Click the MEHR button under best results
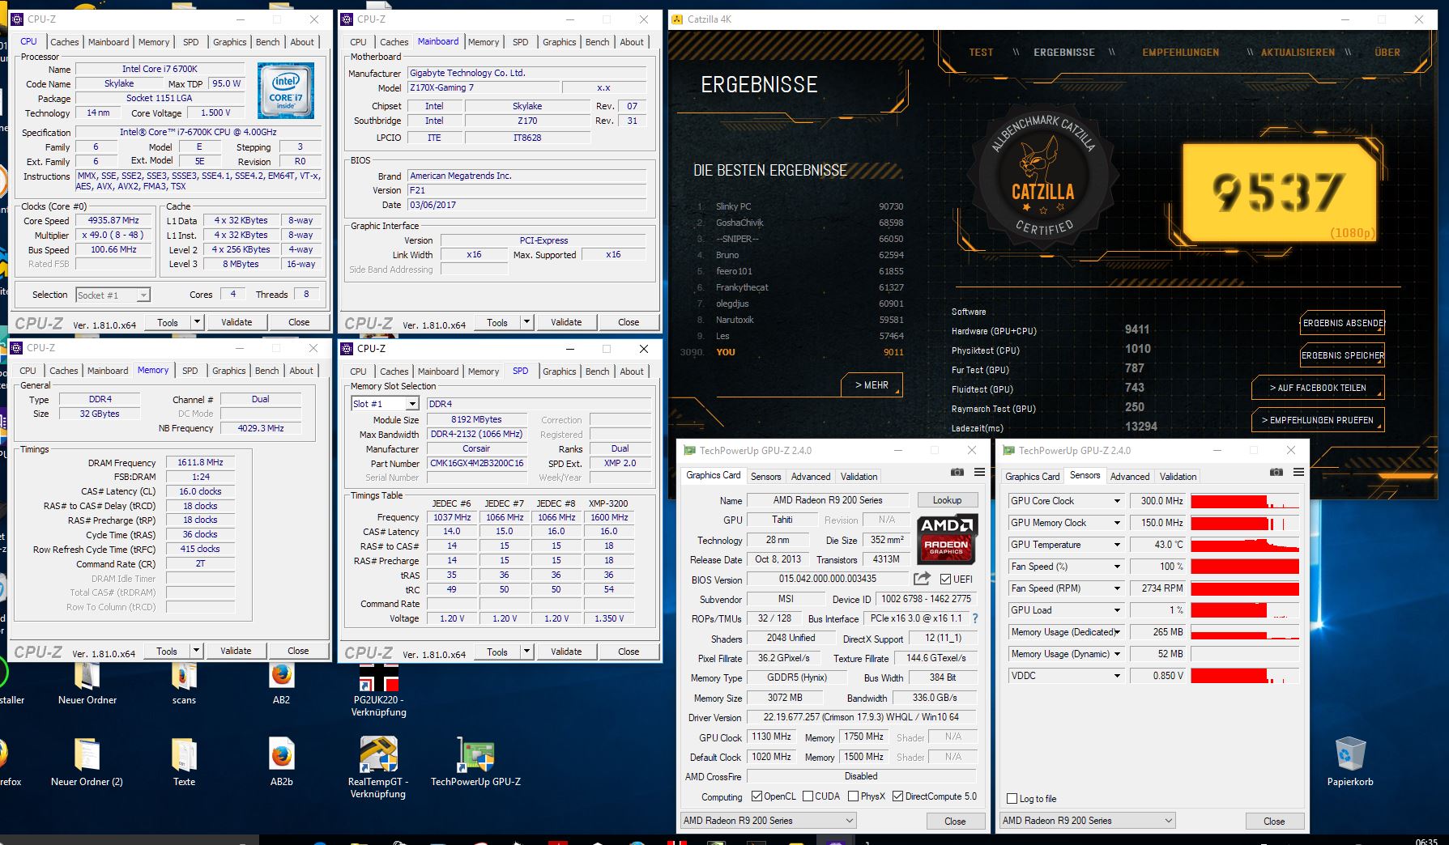Viewport: 1449px width, 845px height. point(872,385)
